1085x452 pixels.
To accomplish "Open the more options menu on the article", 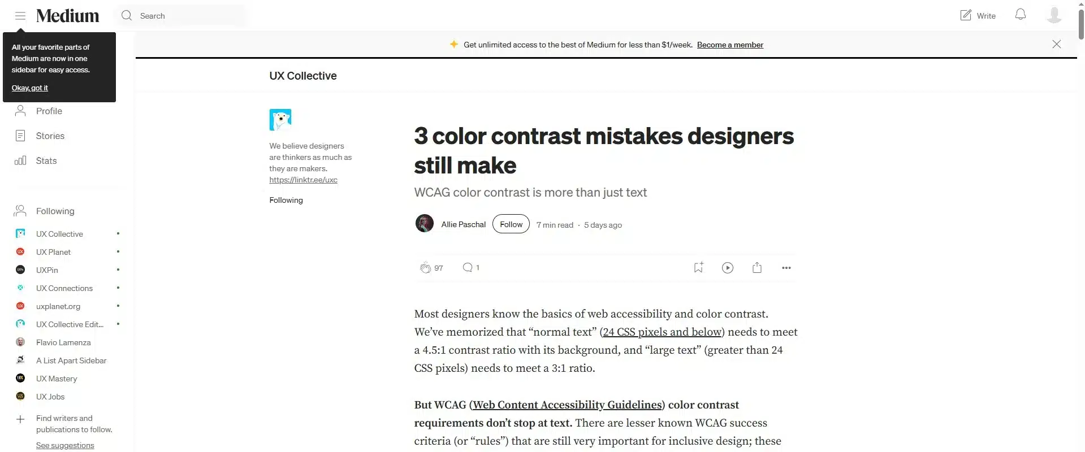I will pyautogui.click(x=787, y=268).
